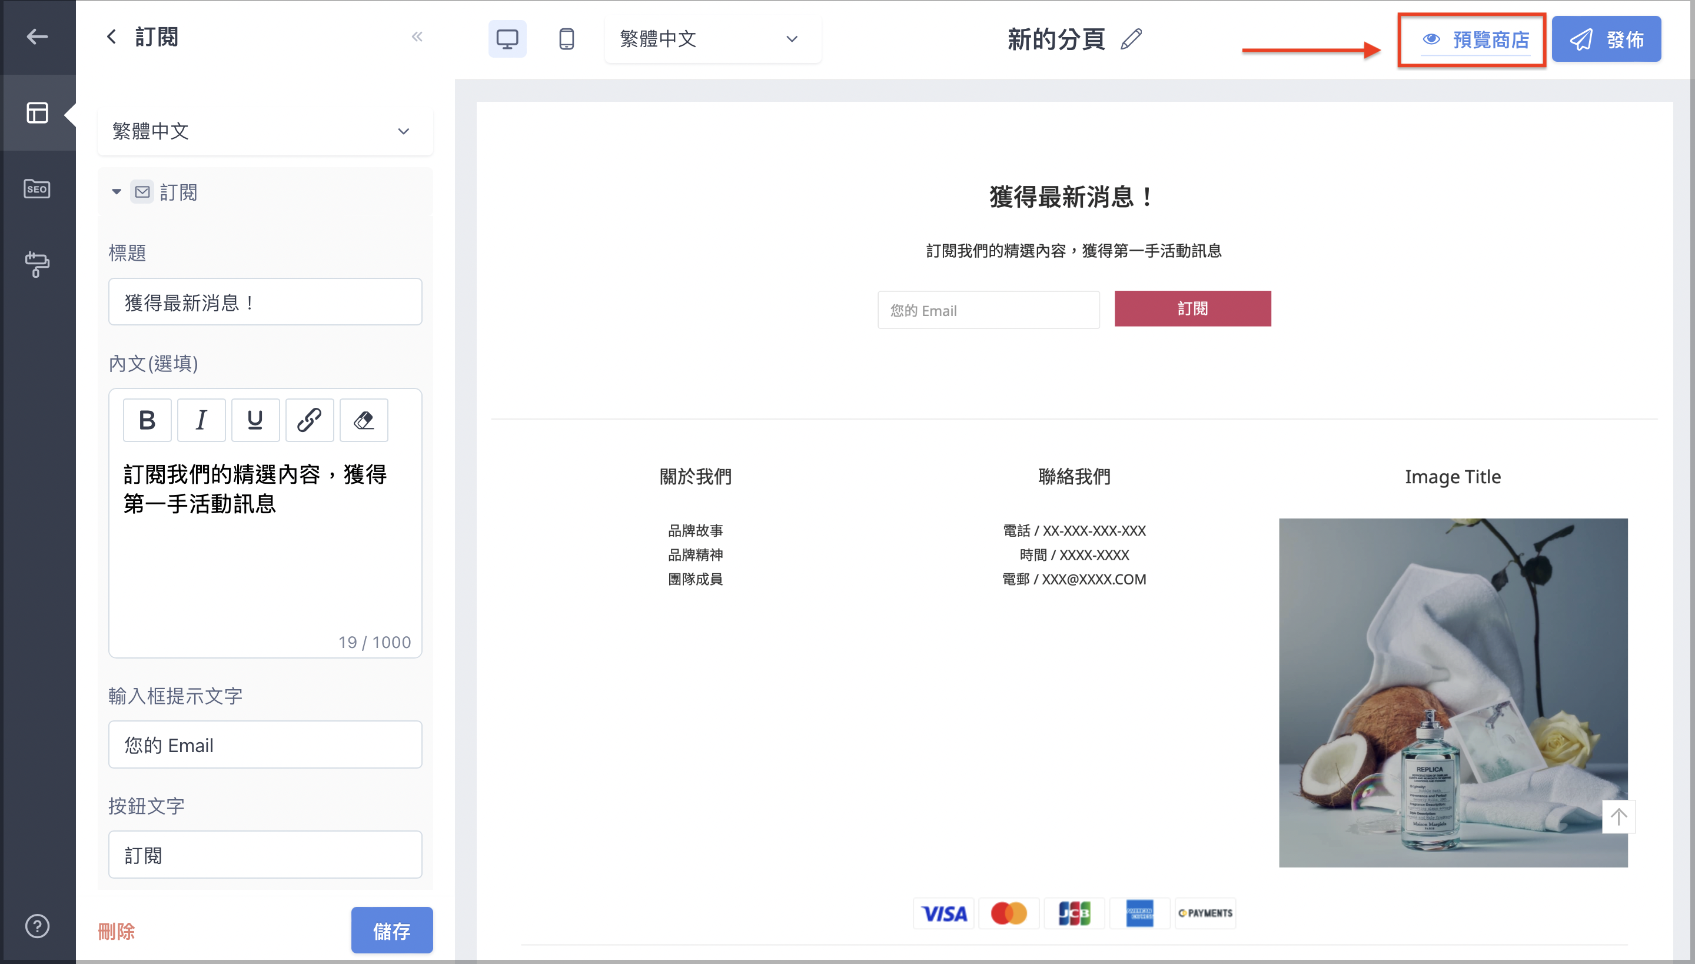Viewport: 1695px width, 964px height.
Task: Click the red 訂閱 button in preview
Action: [x=1192, y=308]
